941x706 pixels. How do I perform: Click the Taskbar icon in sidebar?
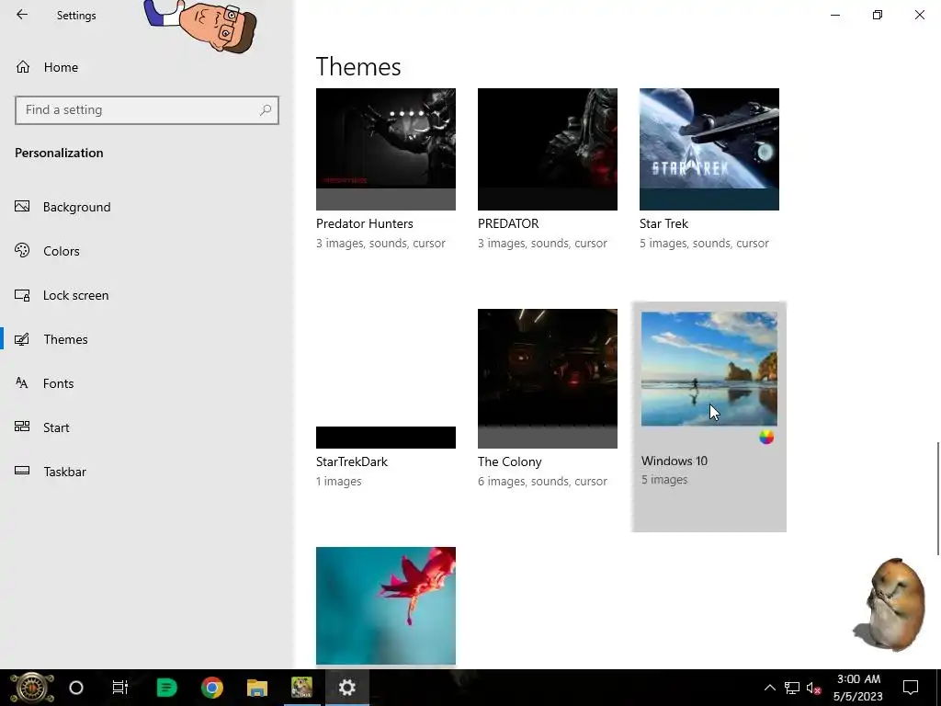pyautogui.click(x=22, y=471)
